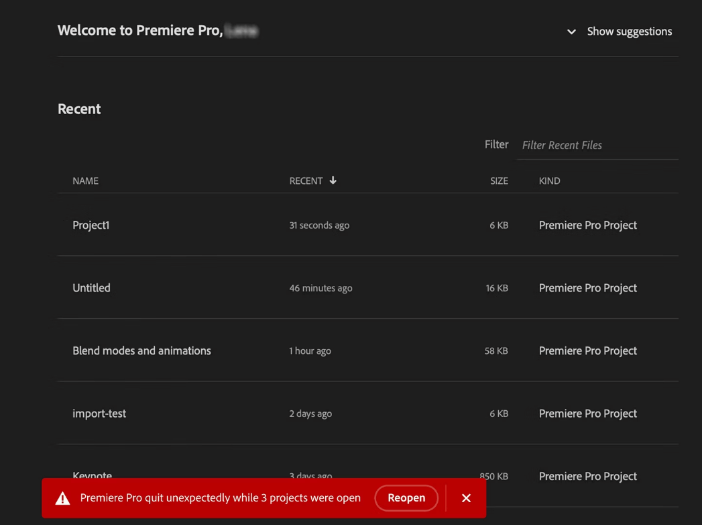This screenshot has height=525, width=702.
Task: Click the Filter label next to the search box
Action: pos(496,144)
